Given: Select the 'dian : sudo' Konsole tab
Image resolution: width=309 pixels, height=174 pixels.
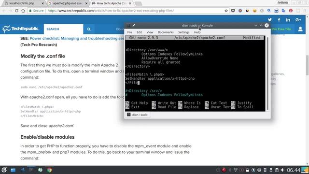Looking at the screenshot, I should (x=137, y=115).
